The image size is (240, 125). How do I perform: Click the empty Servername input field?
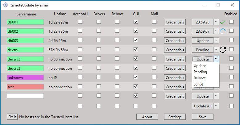25,96
